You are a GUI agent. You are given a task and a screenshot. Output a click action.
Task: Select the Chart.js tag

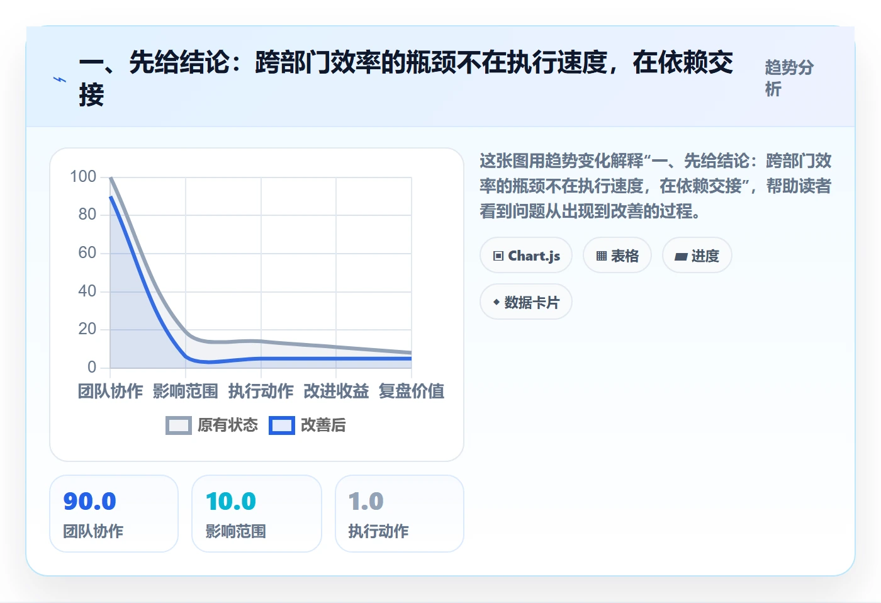(x=526, y=256)
